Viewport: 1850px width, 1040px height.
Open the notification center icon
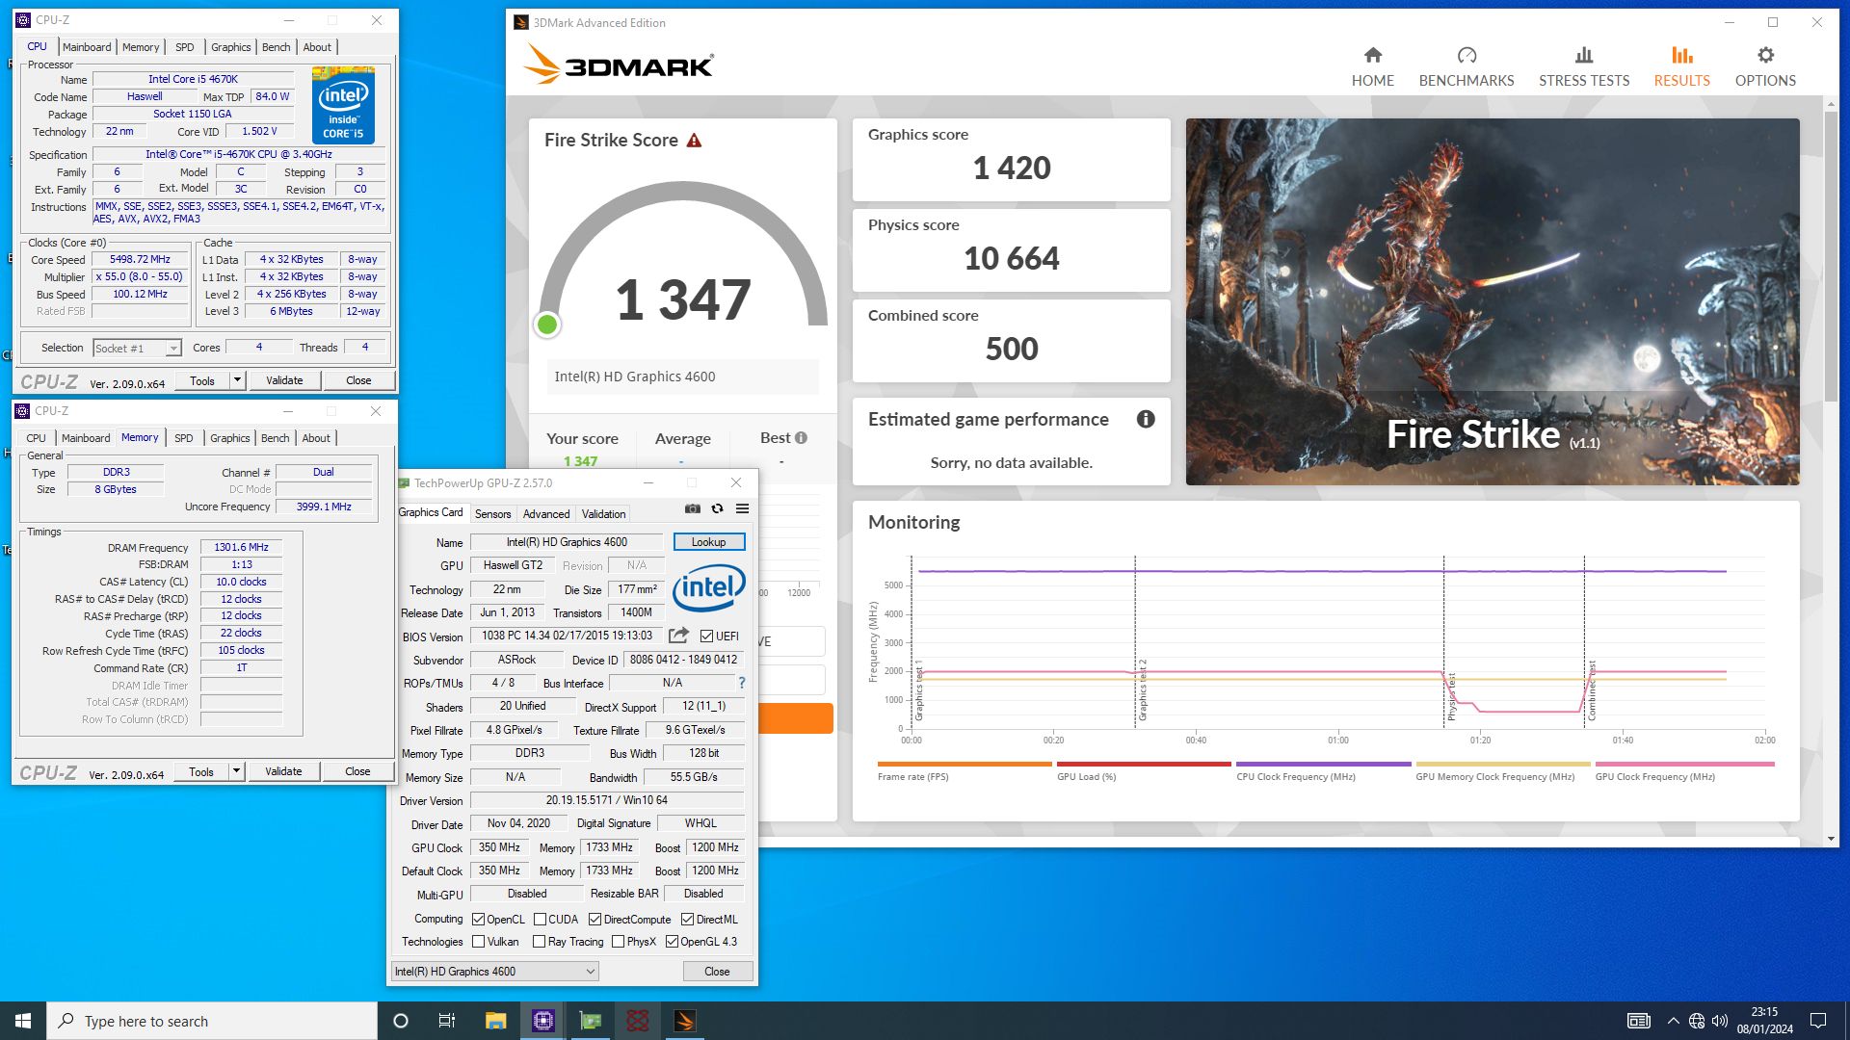point(1818,1021)
